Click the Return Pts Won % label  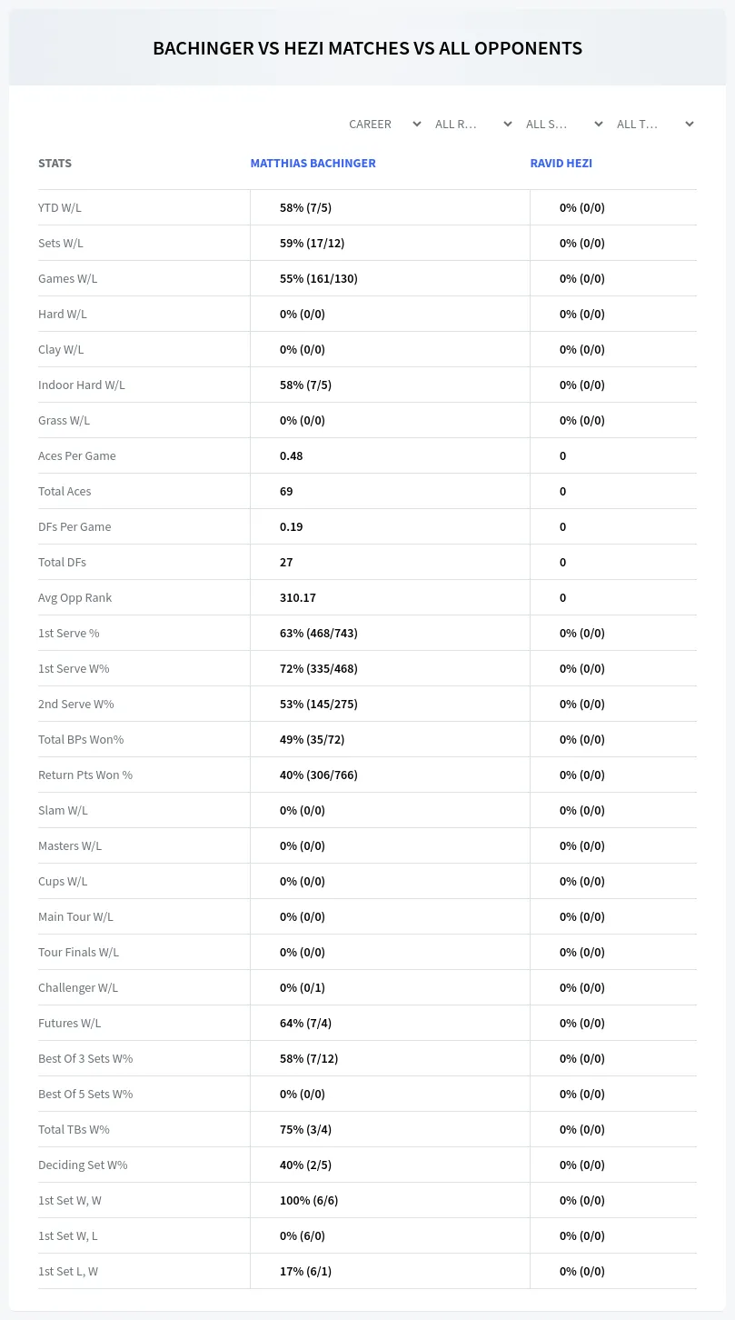[85, 775]
